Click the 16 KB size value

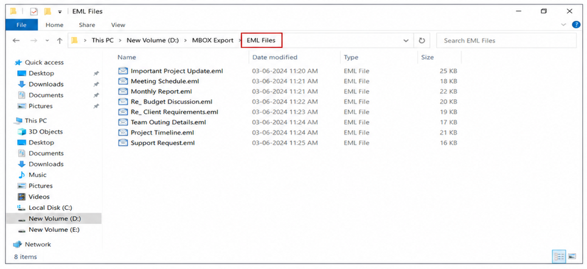click(x=448, y=143)
